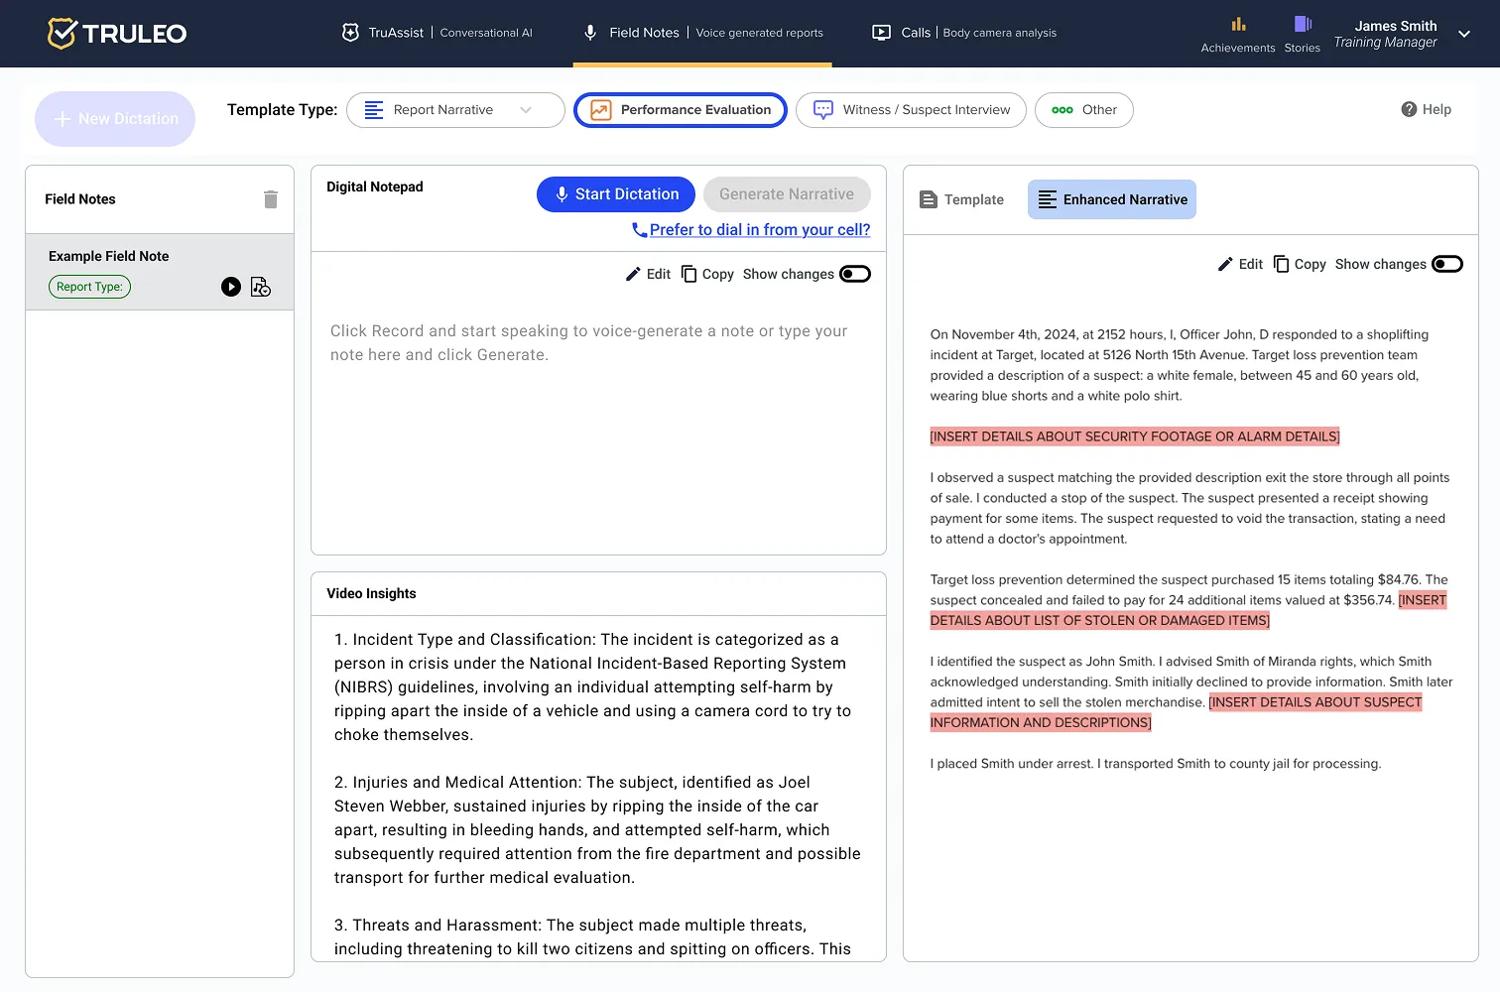Switch to the Template tab
Viewport: 1500px width, 992px height.
coord(961,199)
